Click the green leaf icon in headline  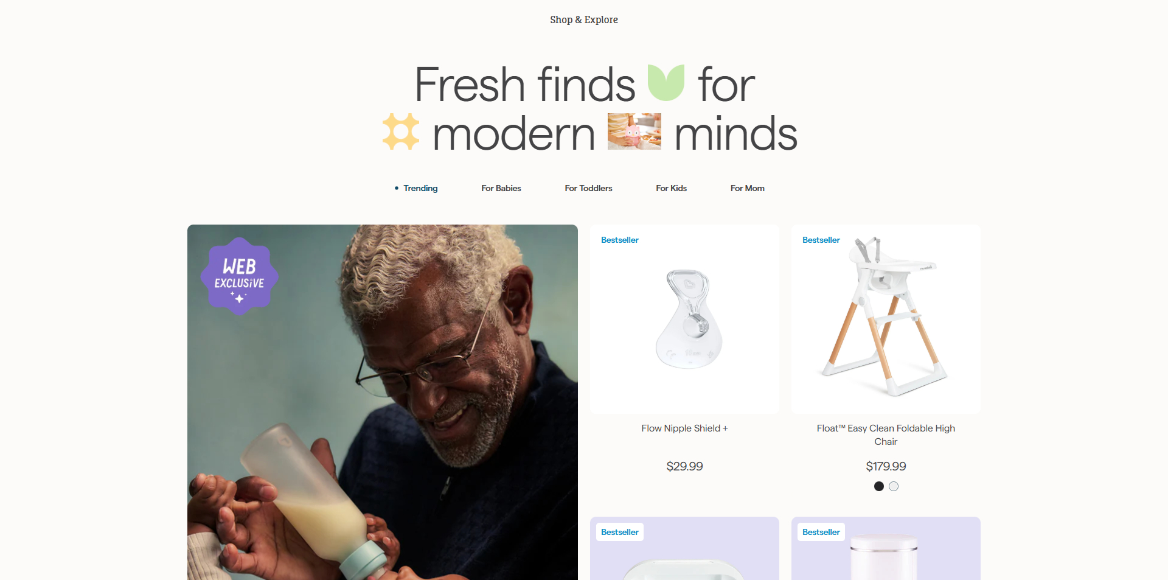pos(666,82)
